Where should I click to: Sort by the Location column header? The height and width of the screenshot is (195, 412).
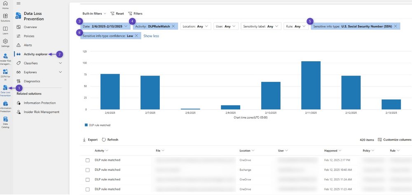[247, 151]
